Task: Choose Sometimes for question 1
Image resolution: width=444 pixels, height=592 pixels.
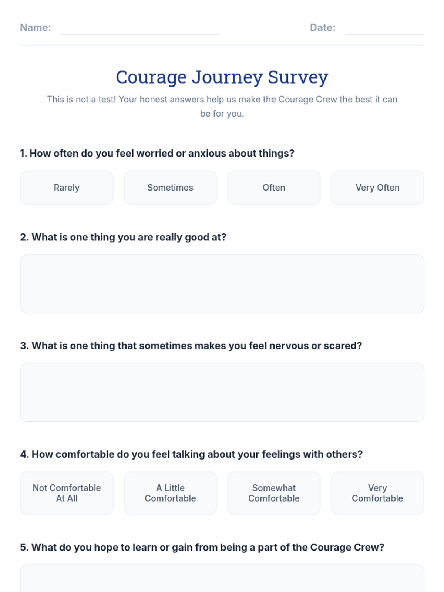Action: point(170,188)
